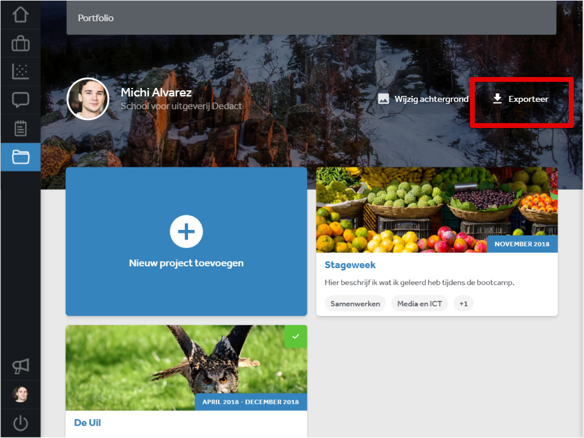Screen dimensions: 584x438
Task: Click the Portfolio header title
Action: tap(96, 18)
